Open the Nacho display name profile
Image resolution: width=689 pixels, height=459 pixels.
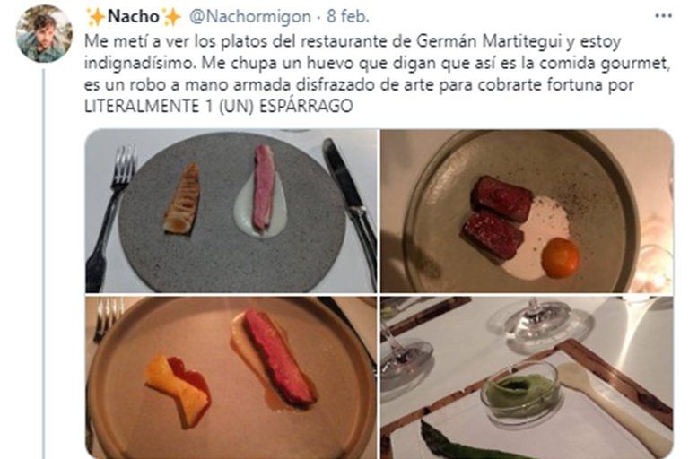pyautogui.click(x=133, y=17)
